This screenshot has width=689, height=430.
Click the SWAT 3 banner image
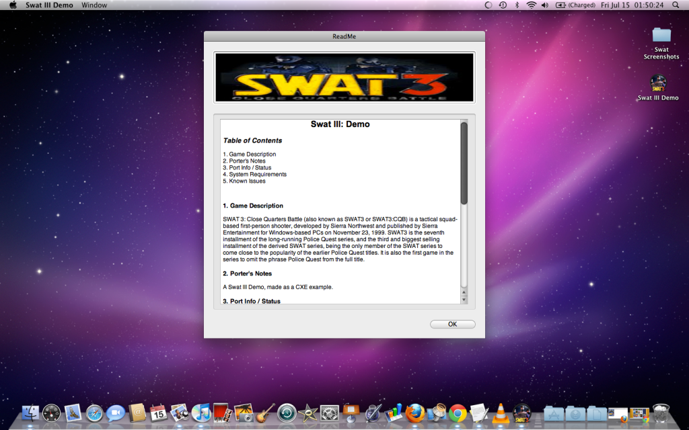[344, 78]
